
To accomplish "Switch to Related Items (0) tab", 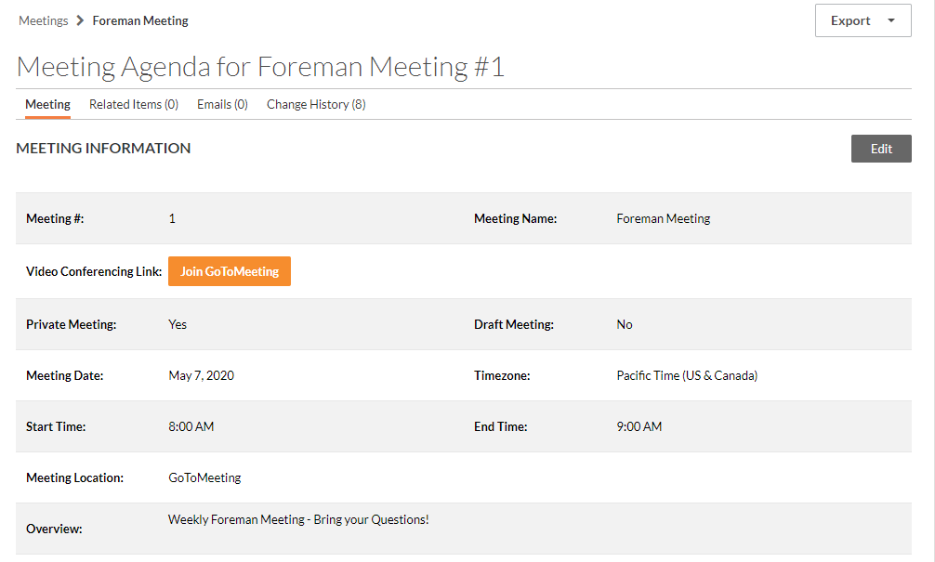I will (134, 104).
